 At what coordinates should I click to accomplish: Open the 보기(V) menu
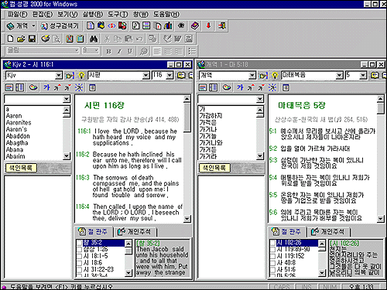pyautogui.click(x=67, y=15)
